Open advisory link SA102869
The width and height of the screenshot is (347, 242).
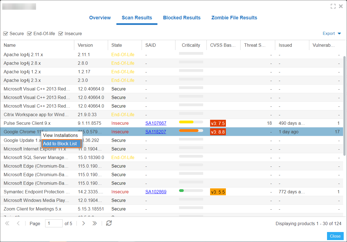click(156, 192)
